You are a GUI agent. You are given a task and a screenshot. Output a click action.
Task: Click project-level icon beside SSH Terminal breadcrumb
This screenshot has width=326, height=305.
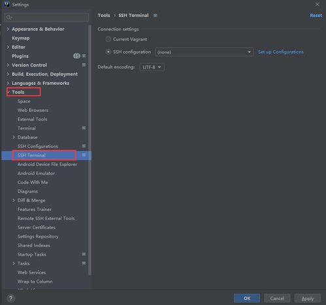(155, 16)
